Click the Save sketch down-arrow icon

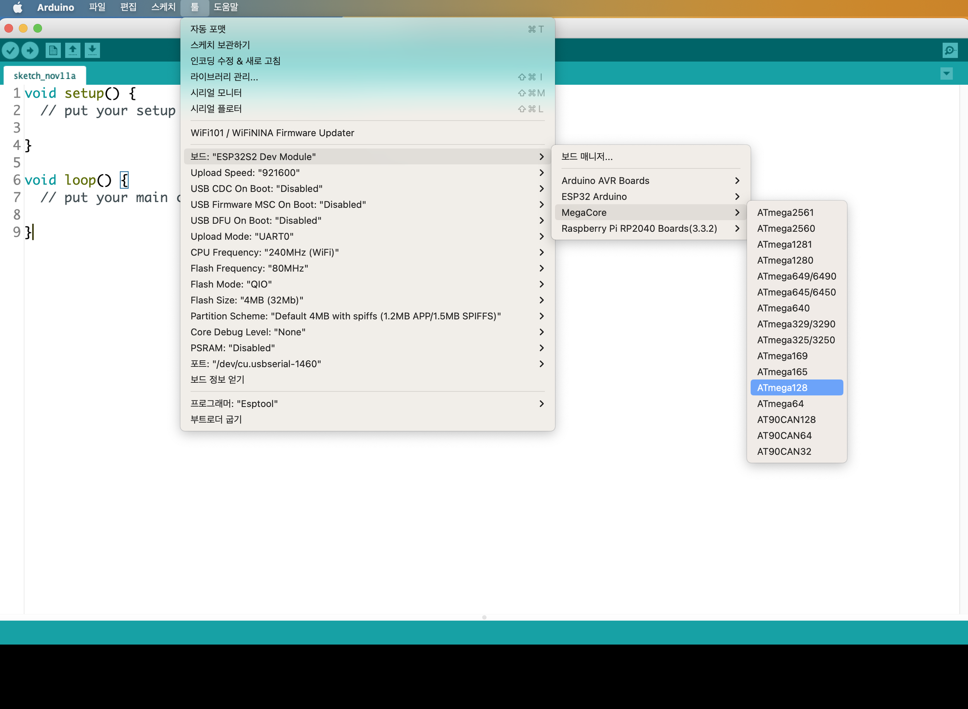point(92,51)
